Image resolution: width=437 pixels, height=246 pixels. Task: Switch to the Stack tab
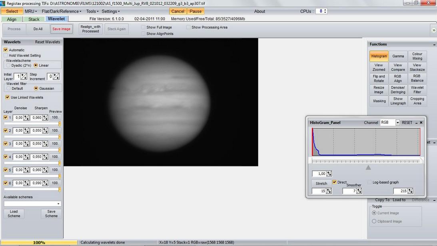click(x=34, y=19)
